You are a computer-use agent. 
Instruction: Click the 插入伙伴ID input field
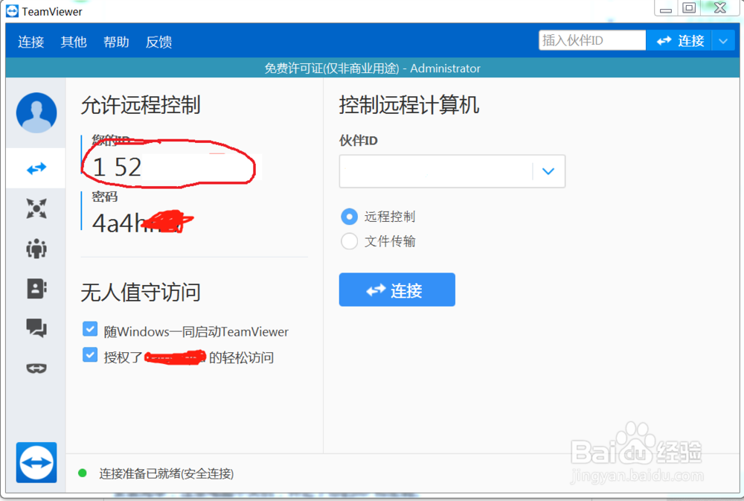592,39
